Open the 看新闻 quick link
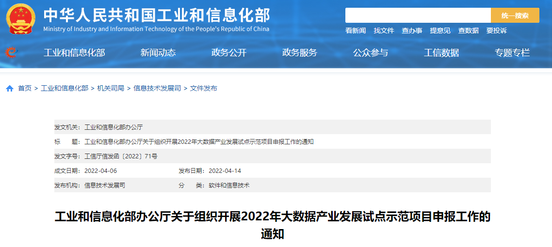Image resolution: width=552 pixels, height=247 pixels. [x=356, y=31]
